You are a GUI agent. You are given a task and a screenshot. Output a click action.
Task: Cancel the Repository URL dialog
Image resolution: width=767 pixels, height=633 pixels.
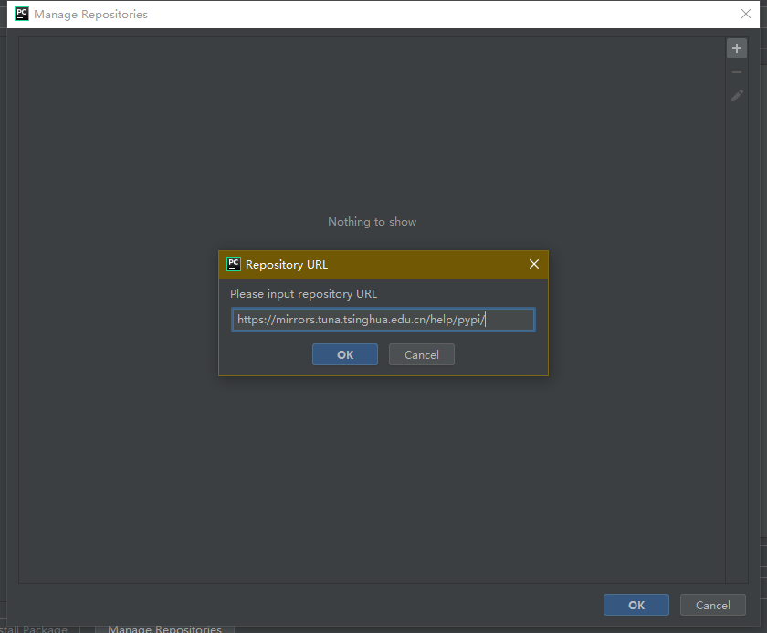[421, 354]
